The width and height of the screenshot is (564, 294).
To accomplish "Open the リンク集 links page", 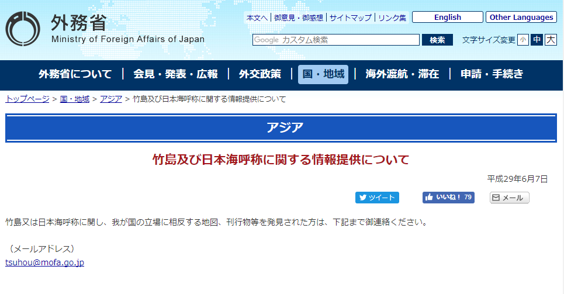I will tap(392, 18).
